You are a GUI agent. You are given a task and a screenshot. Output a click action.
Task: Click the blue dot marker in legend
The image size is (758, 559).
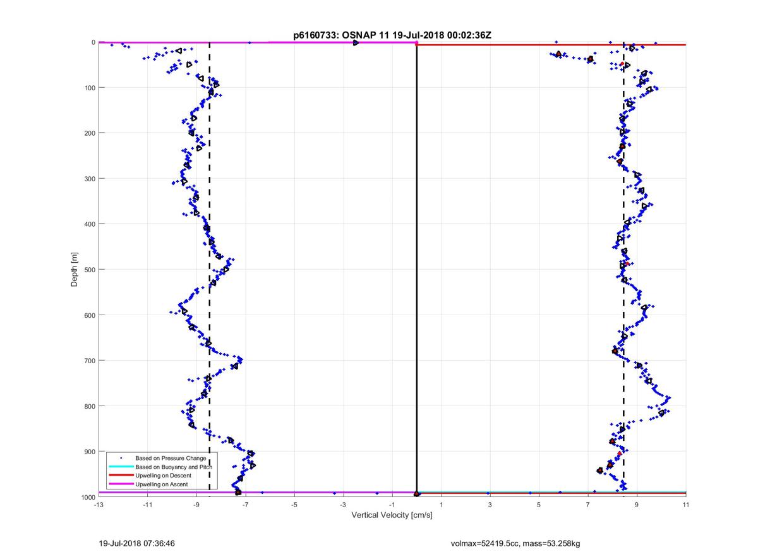point(121,458)
